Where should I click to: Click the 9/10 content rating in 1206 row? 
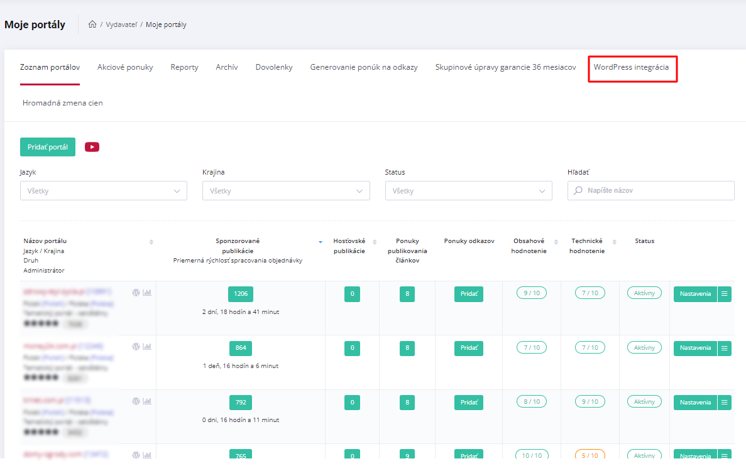click(532, 293)
